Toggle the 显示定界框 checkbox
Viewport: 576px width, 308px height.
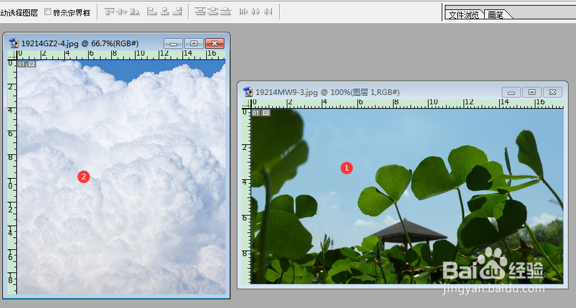pyautogui.click(x=47, y=12)
